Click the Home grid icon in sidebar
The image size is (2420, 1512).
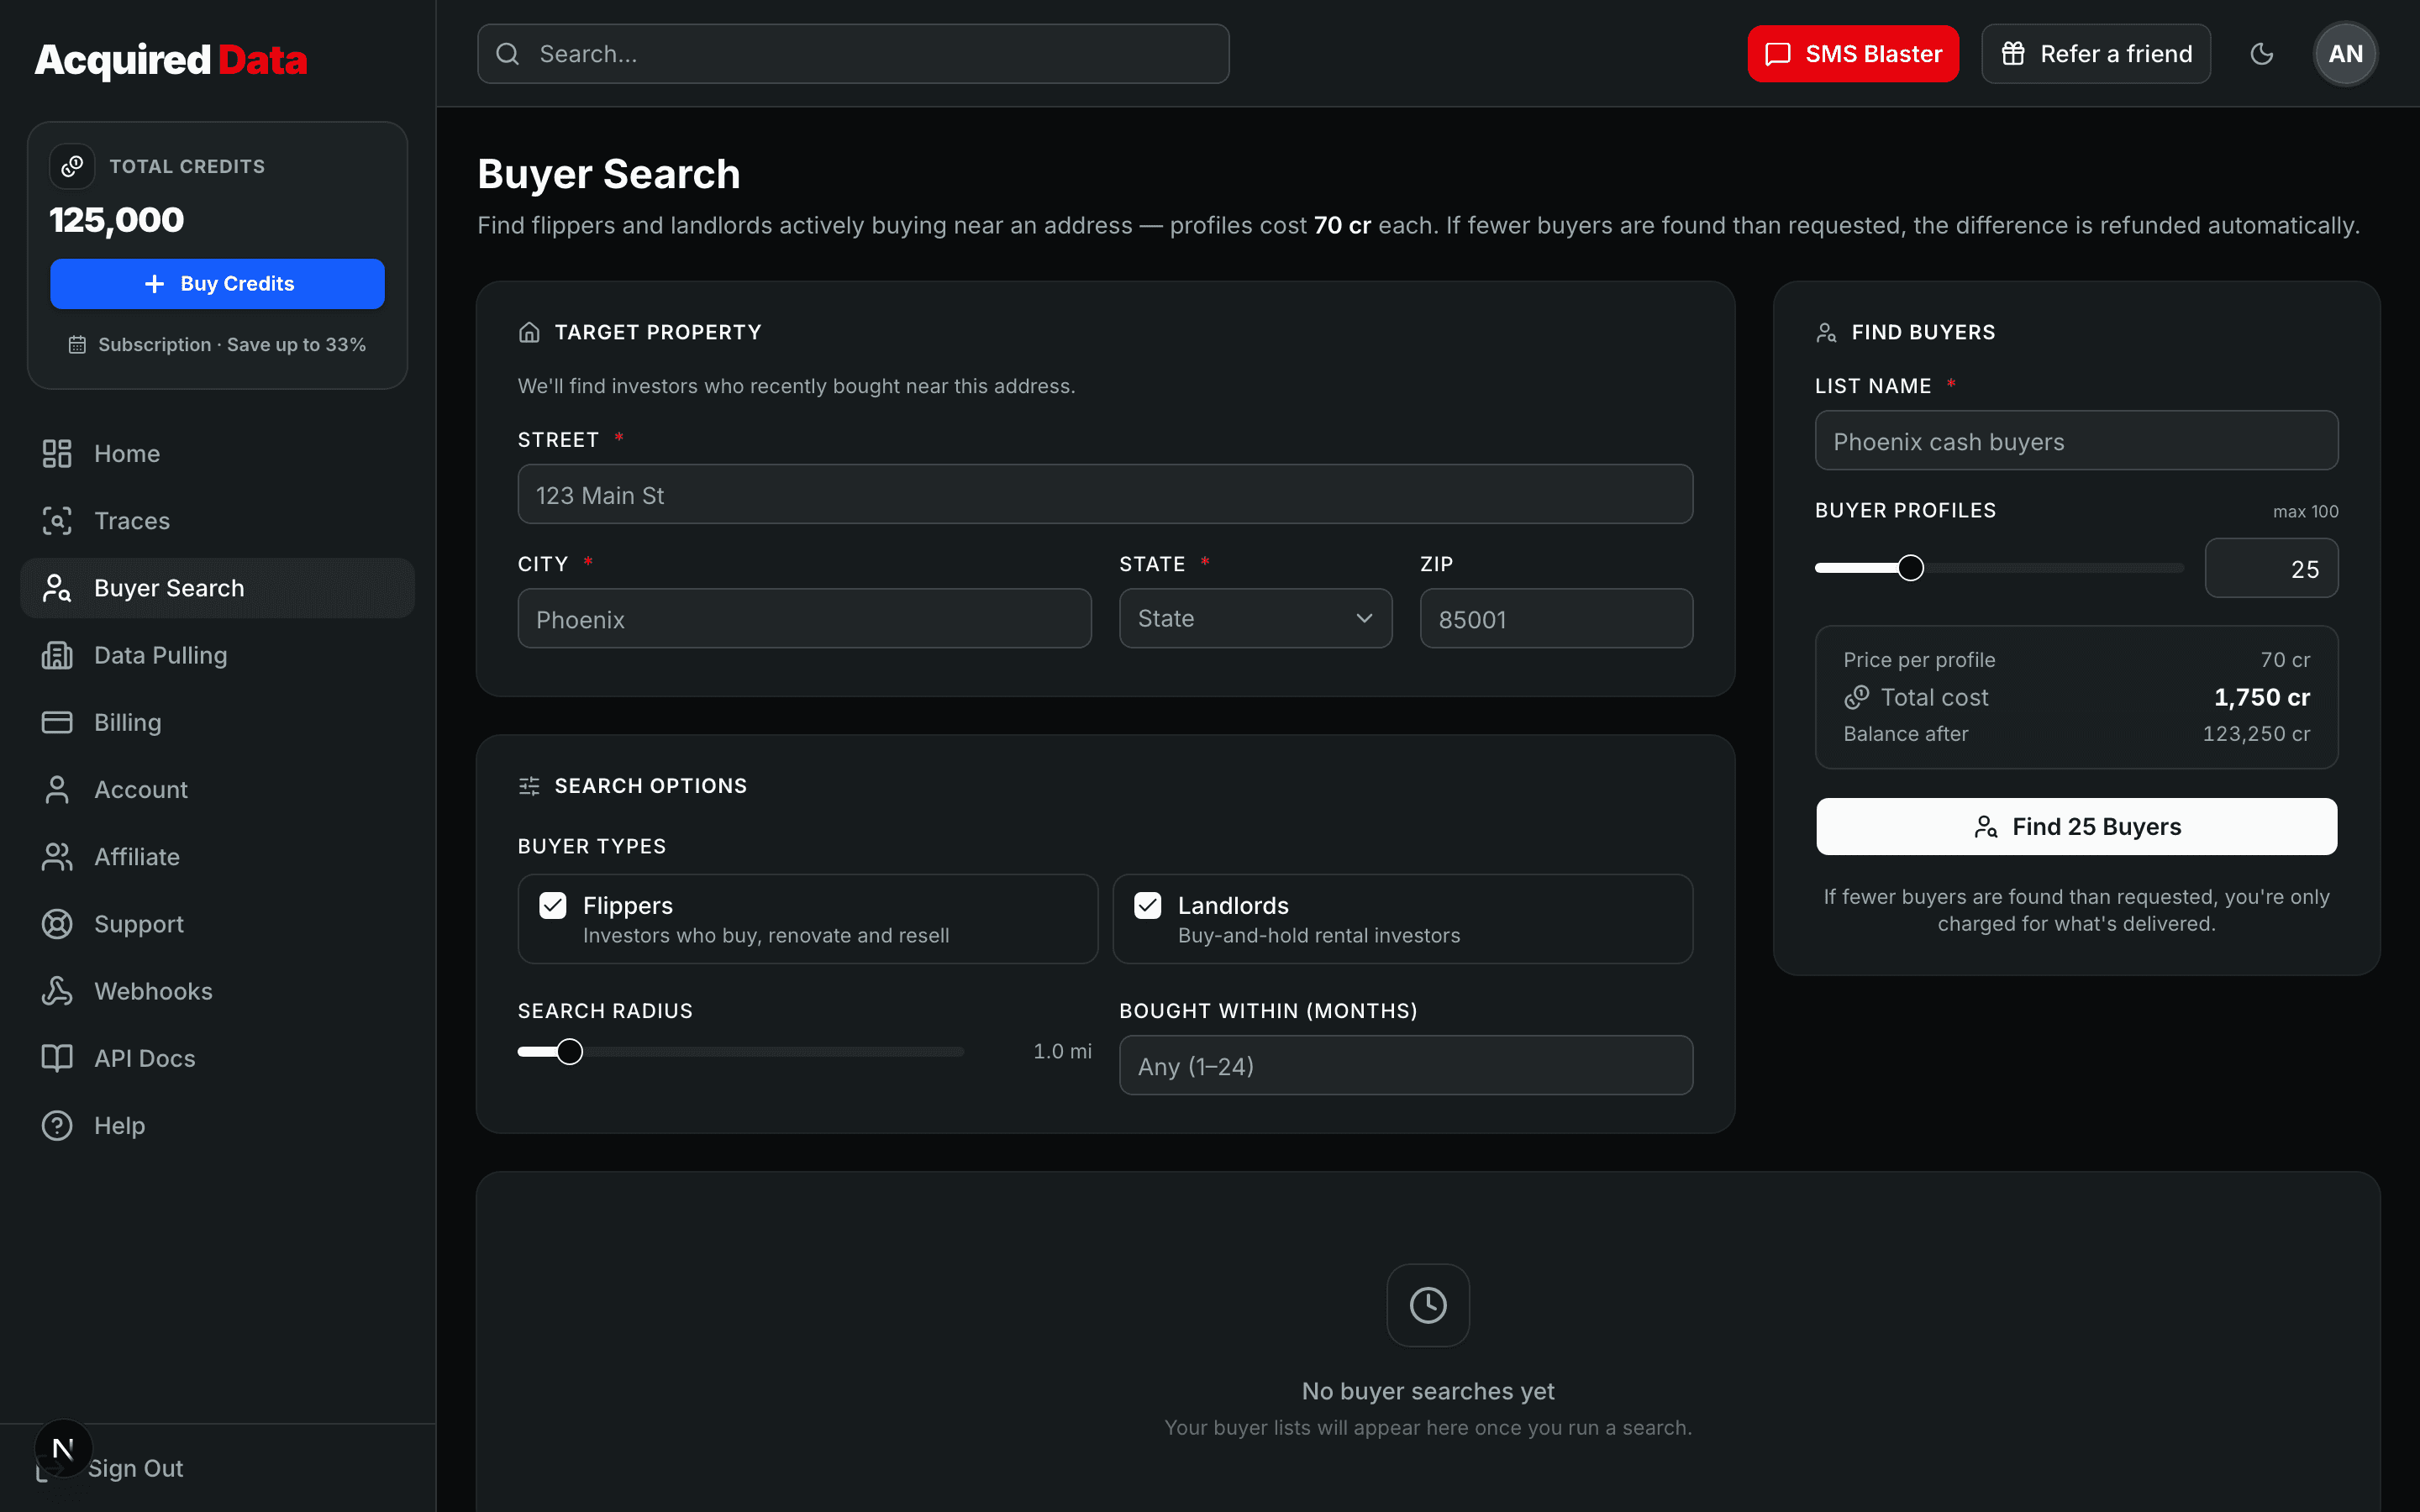pyautogui.click(x=57, y=454)
